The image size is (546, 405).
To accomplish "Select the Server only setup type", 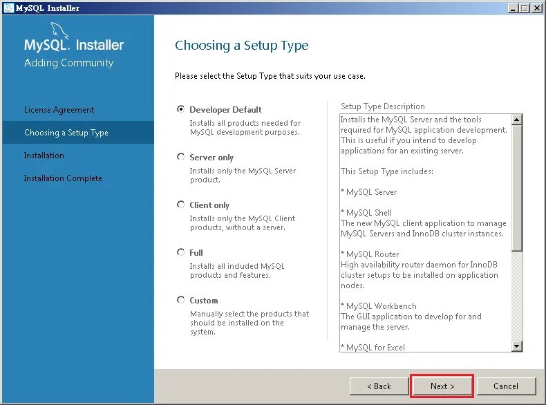I will point(180,157).
